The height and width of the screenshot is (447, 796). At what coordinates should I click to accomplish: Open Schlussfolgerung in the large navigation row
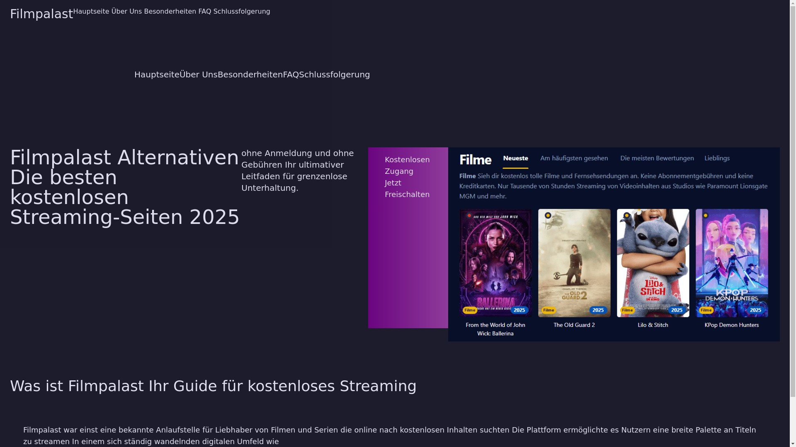(x=335, y=74)
